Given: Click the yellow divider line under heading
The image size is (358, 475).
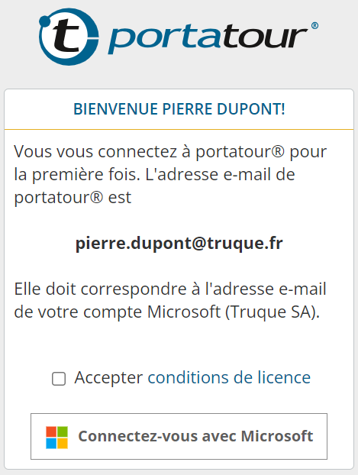Looking at the screenshot, I should [x=179, y=129].
